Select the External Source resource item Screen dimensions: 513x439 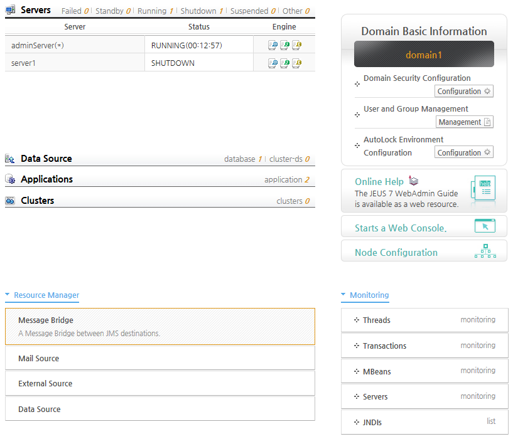pos(160,383)
